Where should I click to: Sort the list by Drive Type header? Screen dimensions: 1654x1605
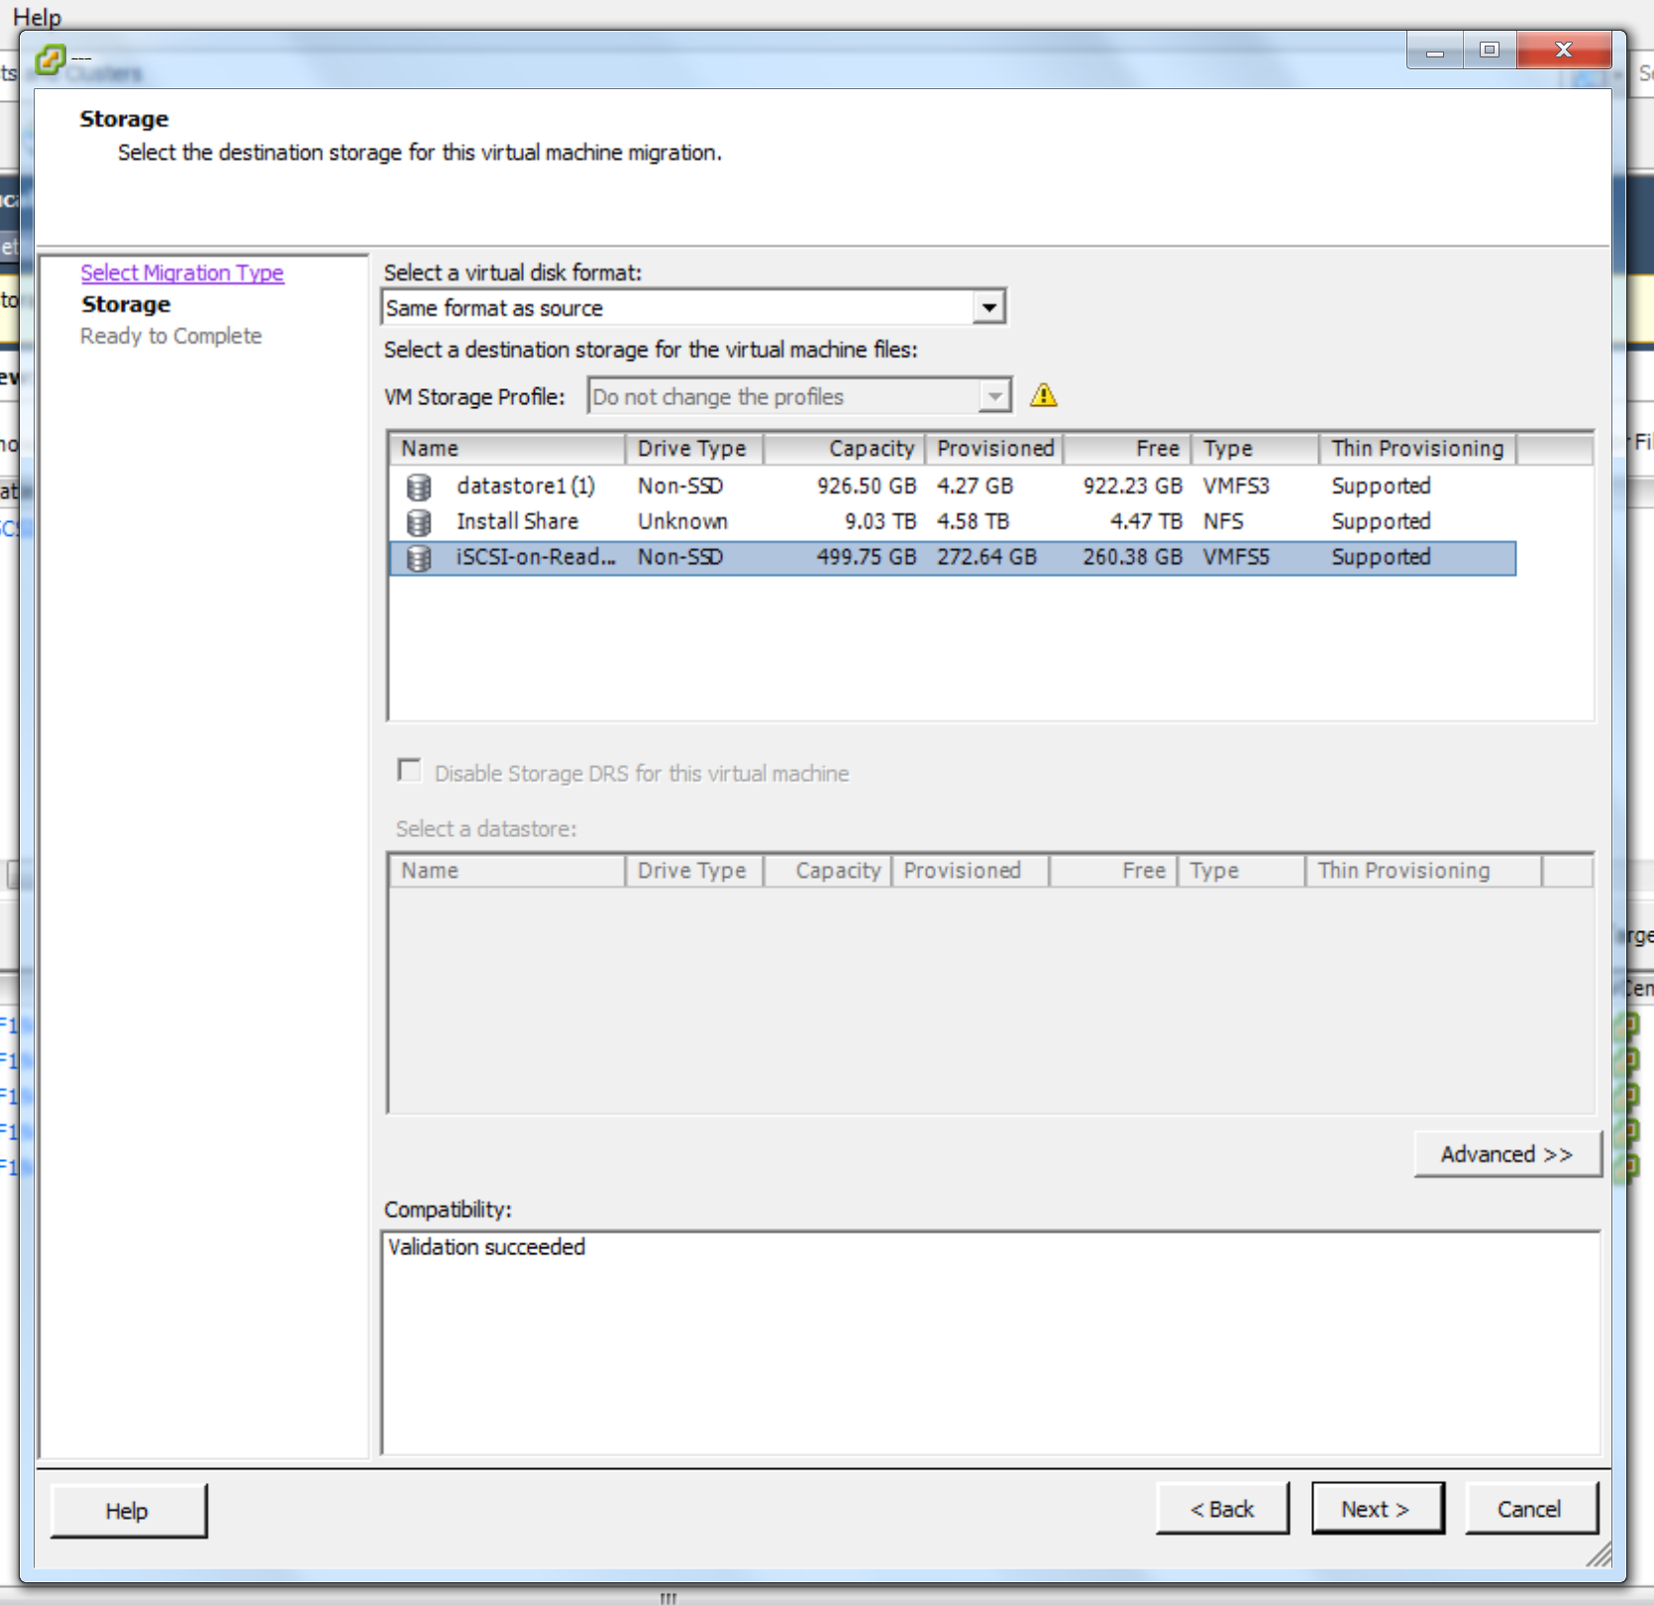coord(692,449)
